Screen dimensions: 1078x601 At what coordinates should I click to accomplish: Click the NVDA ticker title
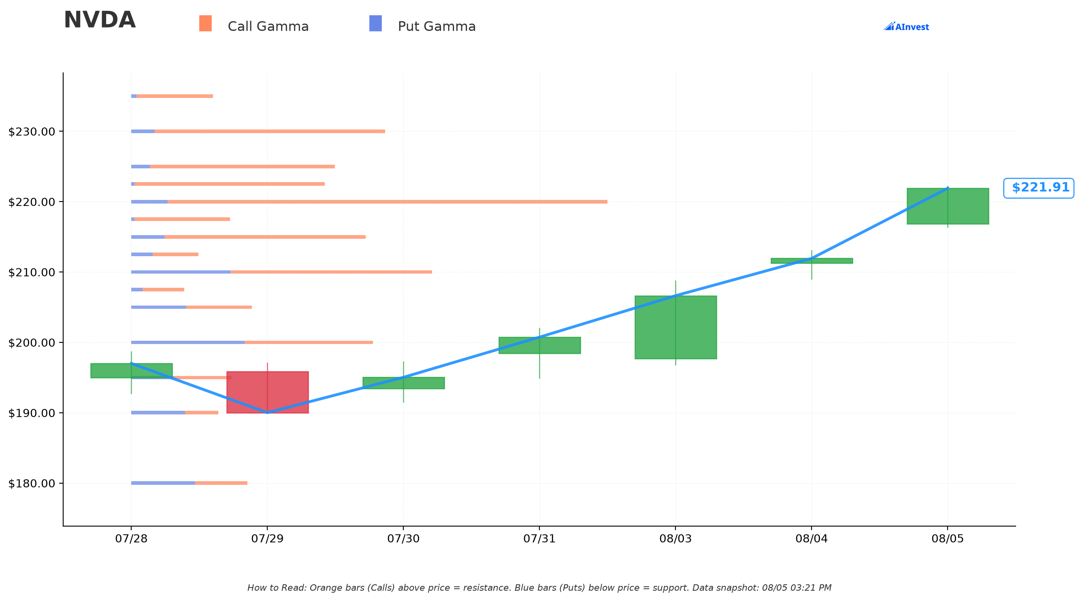pos(100,20)
